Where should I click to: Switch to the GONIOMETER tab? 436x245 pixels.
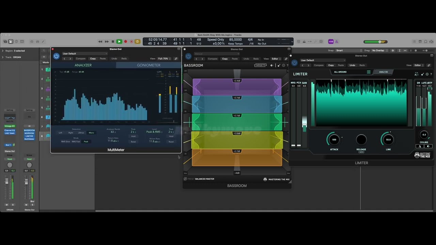[x=149, y=65]
